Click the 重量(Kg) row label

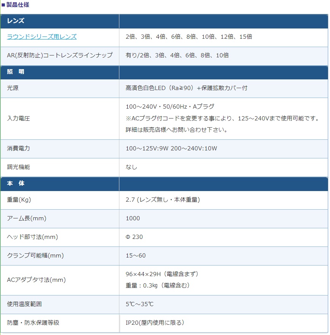19,200
